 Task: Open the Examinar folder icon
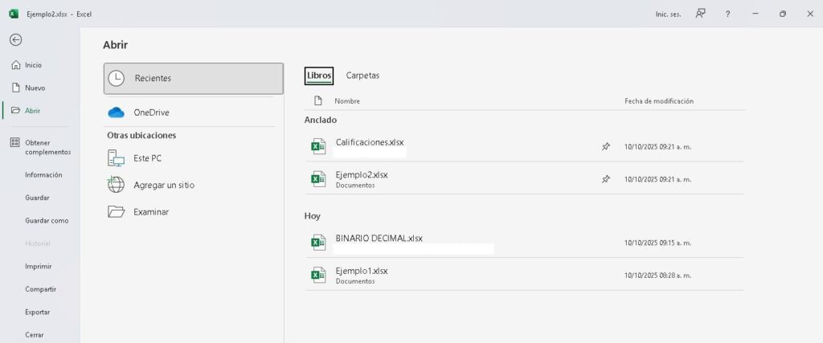[x=116, y=212]
